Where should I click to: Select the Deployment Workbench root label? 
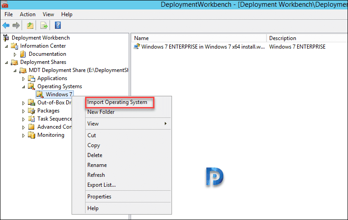[x=41, y=38]
